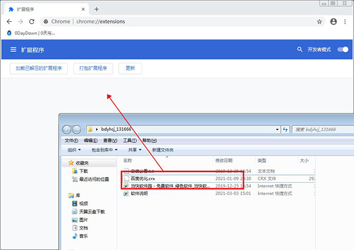The image size is (354, 250).
Task: Click Explorer's forward navigation button
Action: pyautogui.click(x=77, y=129)
